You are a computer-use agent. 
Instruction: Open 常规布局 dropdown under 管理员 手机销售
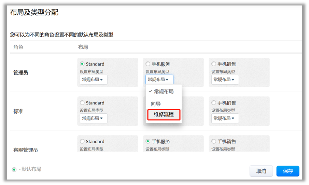click(225, 80)
